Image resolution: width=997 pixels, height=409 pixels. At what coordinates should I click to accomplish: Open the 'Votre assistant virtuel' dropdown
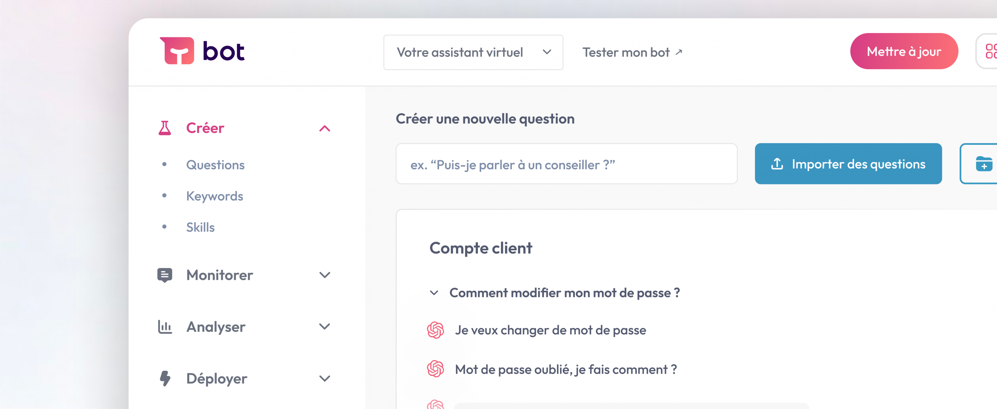(x=473, y=53)
